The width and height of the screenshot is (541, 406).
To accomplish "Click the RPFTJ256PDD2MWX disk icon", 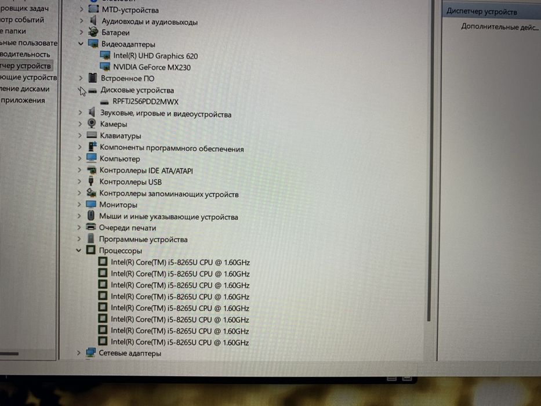I will (104, 102).
